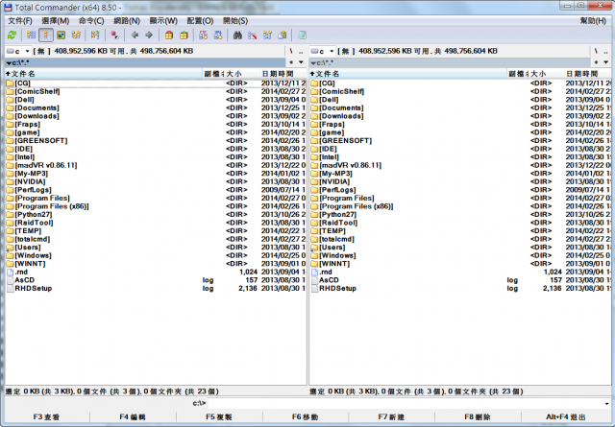Screen dimensions: 615x427
Task: Select [ComicShelf] folder in left panel
Action: [x=156, y=91]
